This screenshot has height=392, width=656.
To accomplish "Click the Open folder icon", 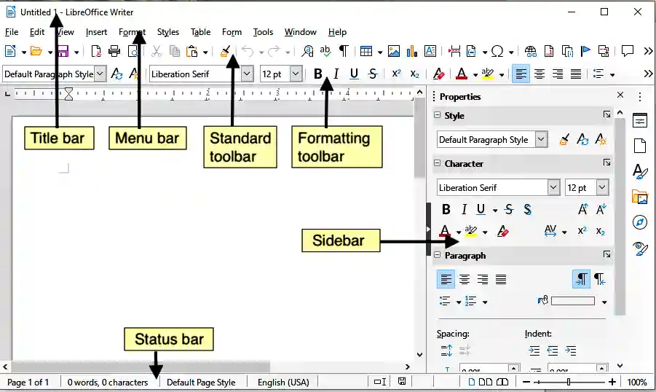I will click(36, 51).
